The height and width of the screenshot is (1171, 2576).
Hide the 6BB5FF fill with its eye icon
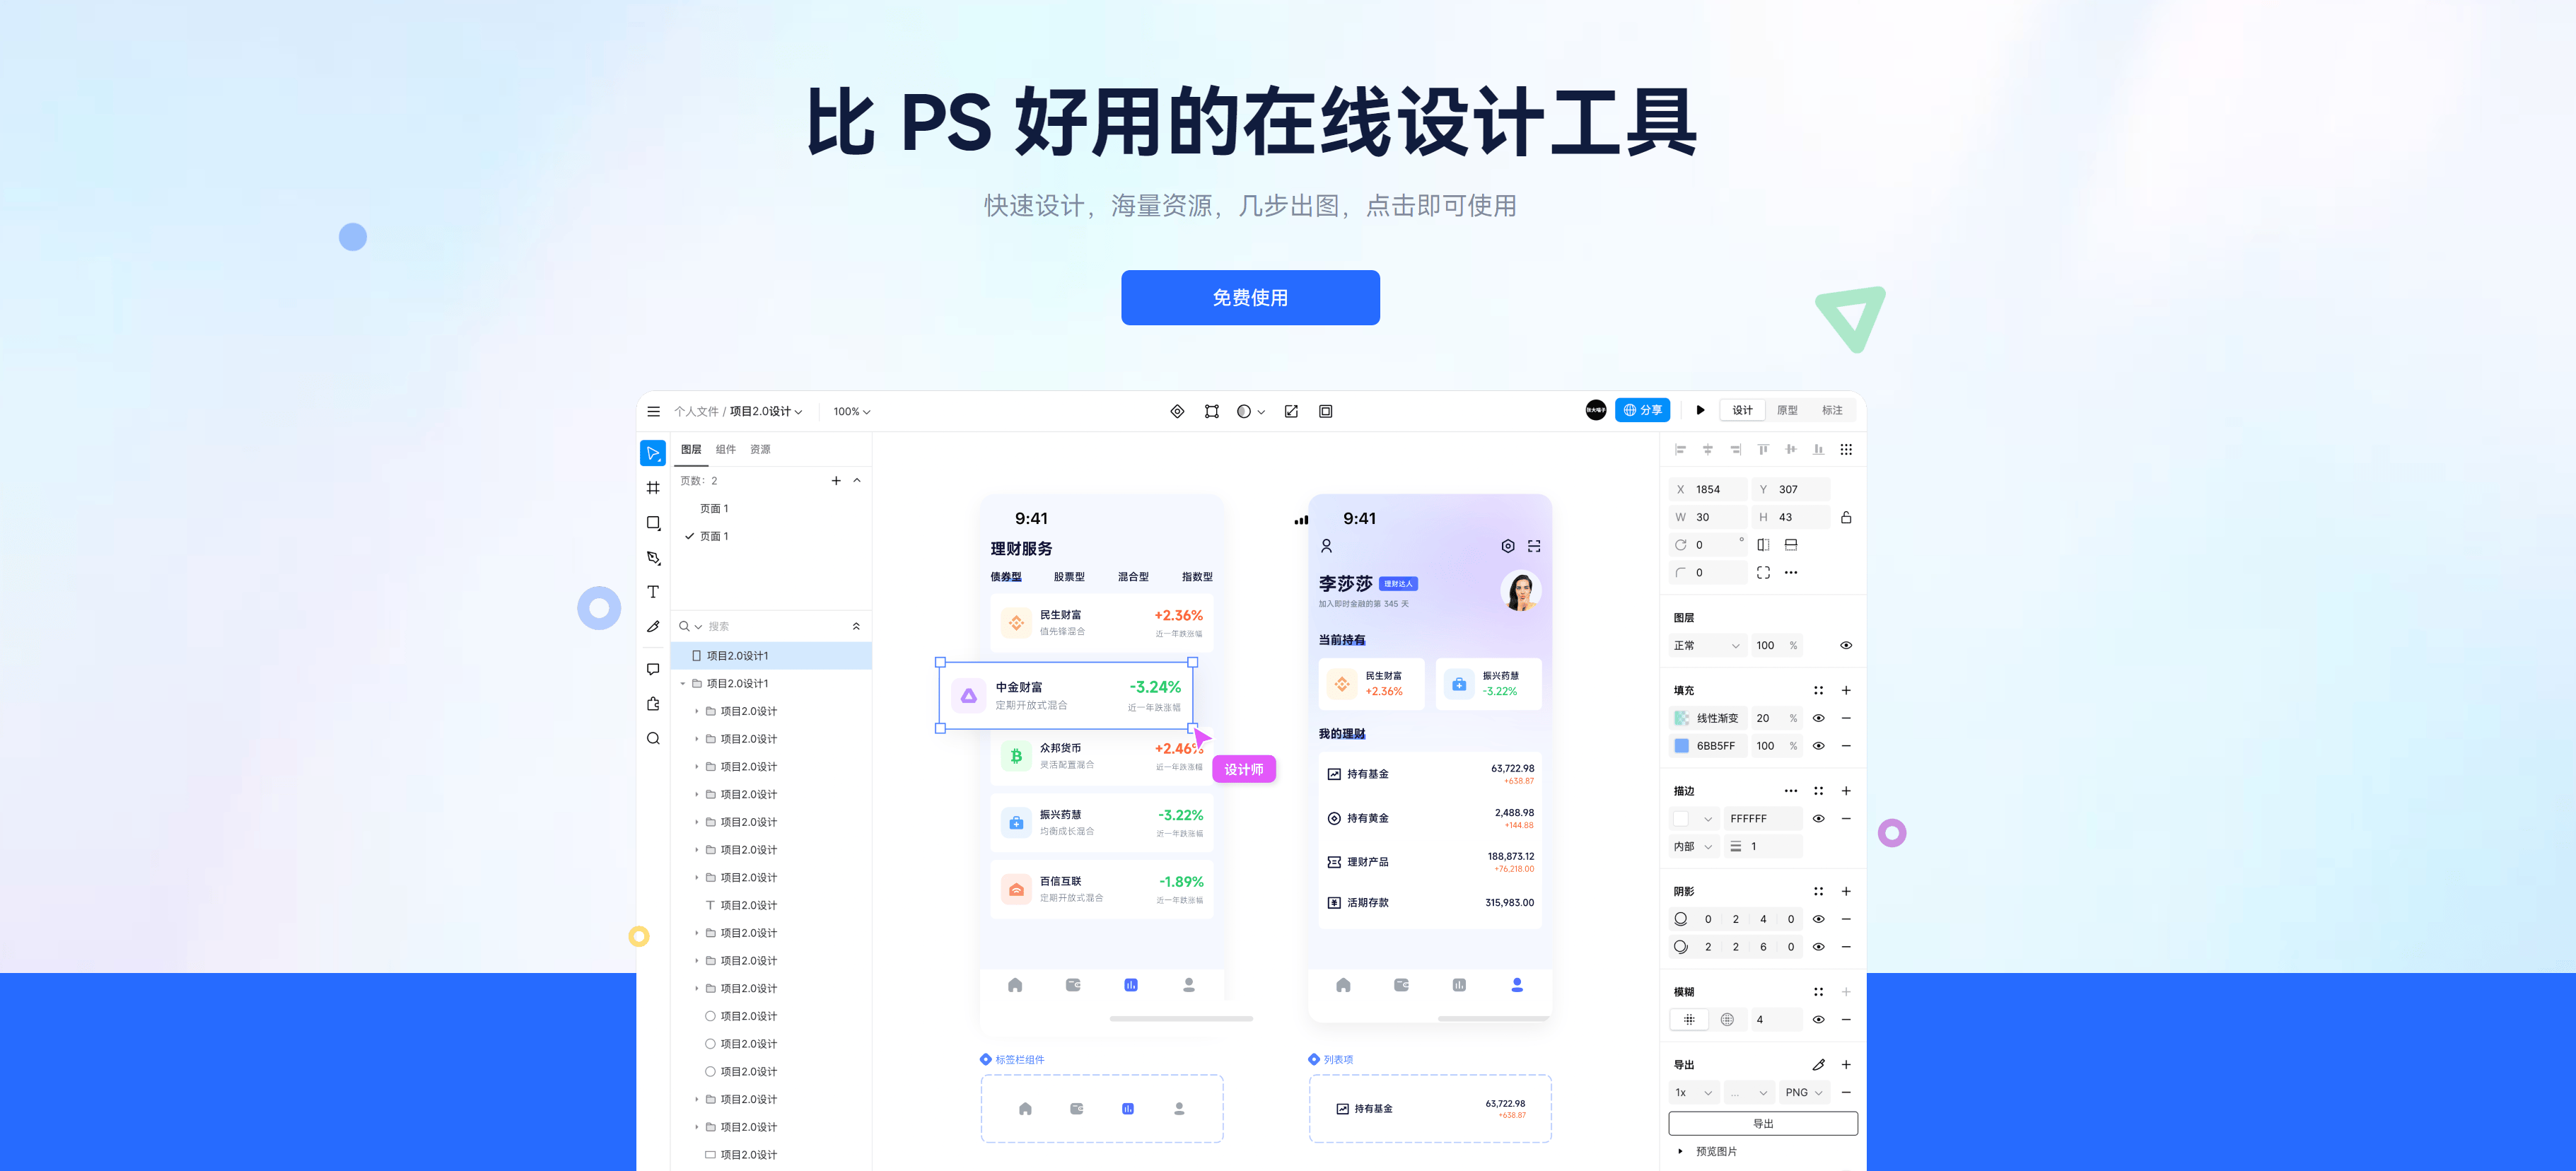coord(1818,746)
